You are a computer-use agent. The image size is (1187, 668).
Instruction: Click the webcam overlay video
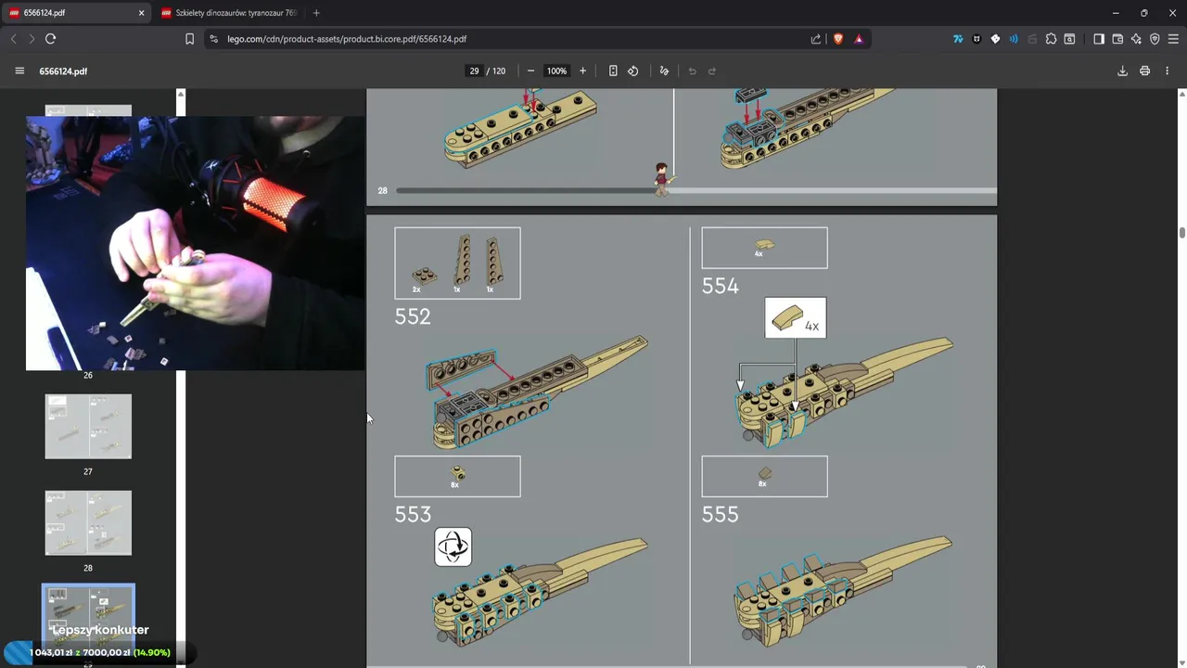click(x=195, y=243)
